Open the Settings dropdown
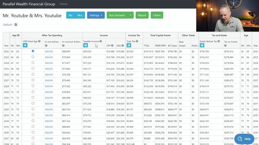Image resolution: width=259 pixels, height=145 pixels. (x=96, y=15)
